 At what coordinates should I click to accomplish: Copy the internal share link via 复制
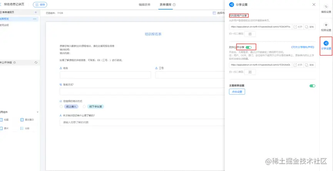[310, 27]
